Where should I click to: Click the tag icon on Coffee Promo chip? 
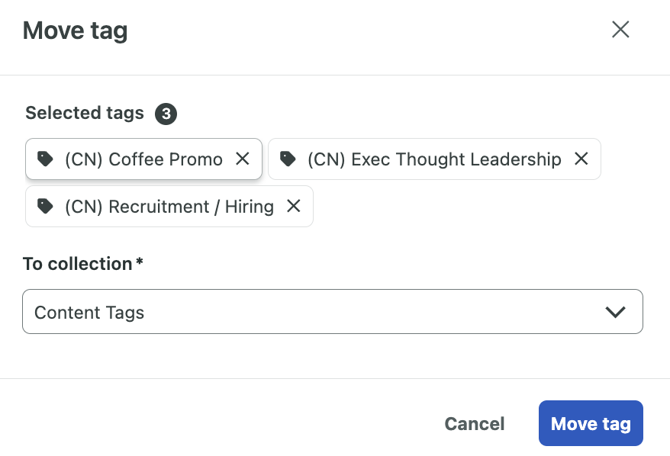tap(46, 159)
